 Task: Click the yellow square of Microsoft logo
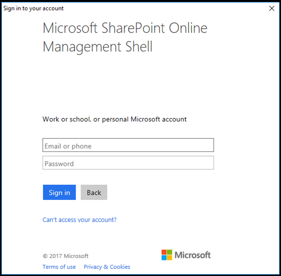click(x=170, y=258)
